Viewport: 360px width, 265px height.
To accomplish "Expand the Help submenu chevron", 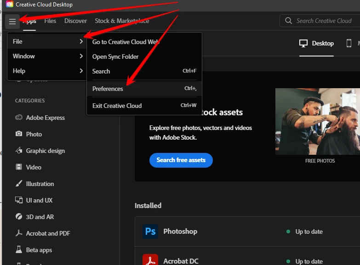I will pos(81,71).
